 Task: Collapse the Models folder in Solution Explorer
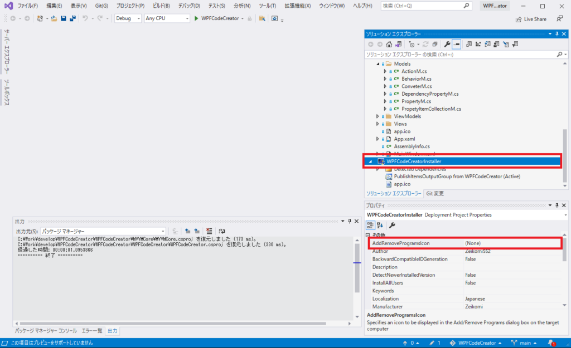pos(378,63)
